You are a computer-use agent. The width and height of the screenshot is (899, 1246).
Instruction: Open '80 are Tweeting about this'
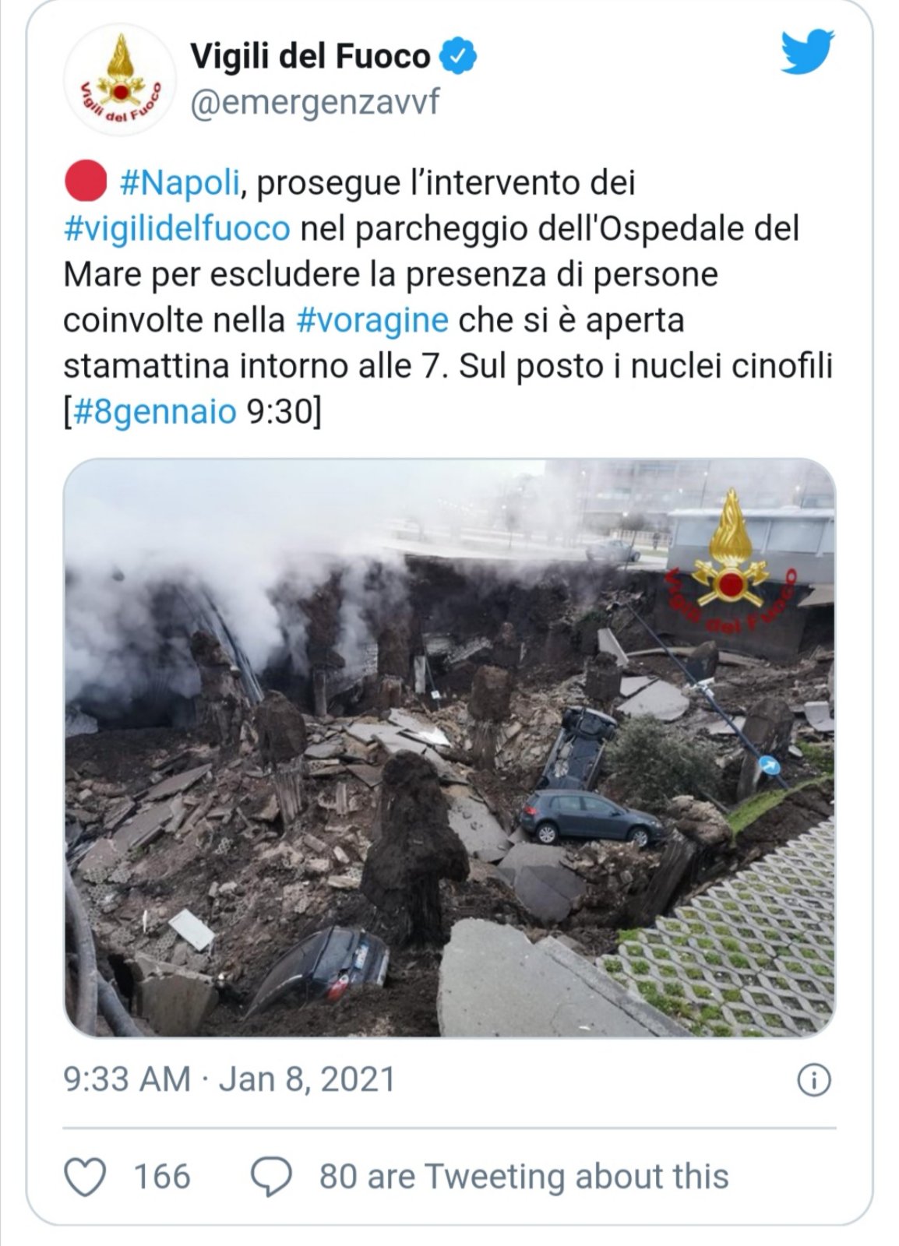pyautogui.click(x=524, y=1176)
